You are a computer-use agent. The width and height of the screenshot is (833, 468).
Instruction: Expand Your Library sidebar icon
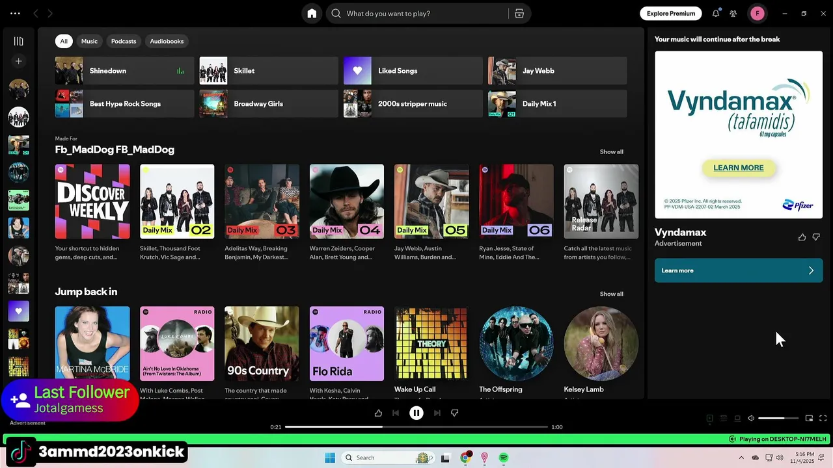point(18,41)
